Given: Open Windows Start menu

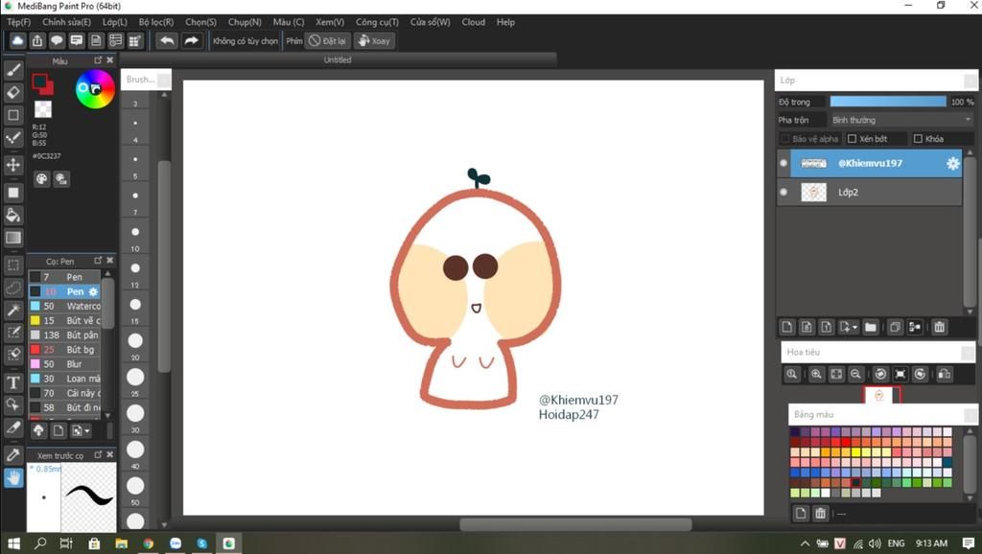Looking at the screenshot, I should [13, 543].
